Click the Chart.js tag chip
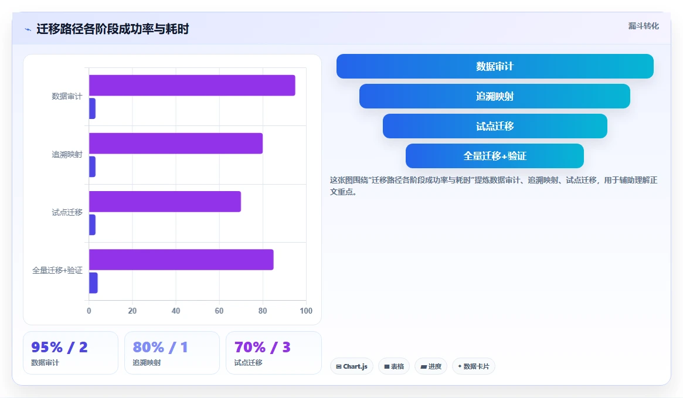The height and width of the screenshot is (398, 683). coord(352,366)
